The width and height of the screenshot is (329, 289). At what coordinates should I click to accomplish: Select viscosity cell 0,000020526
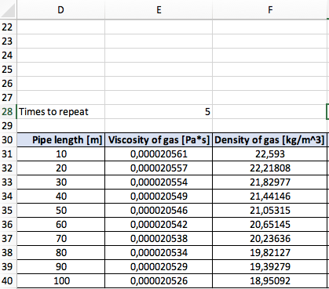pos(159,281)
